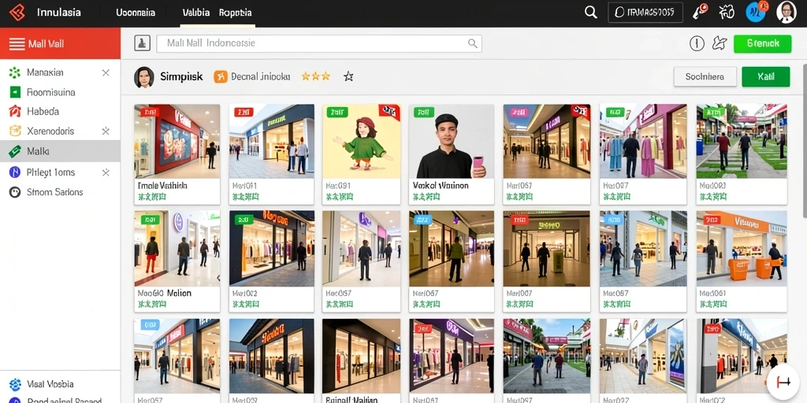This screenshot has width=807, height=403.
Task: Click the orange Decnal Jnipokai badge icon
Action: [x=221, y=76]
